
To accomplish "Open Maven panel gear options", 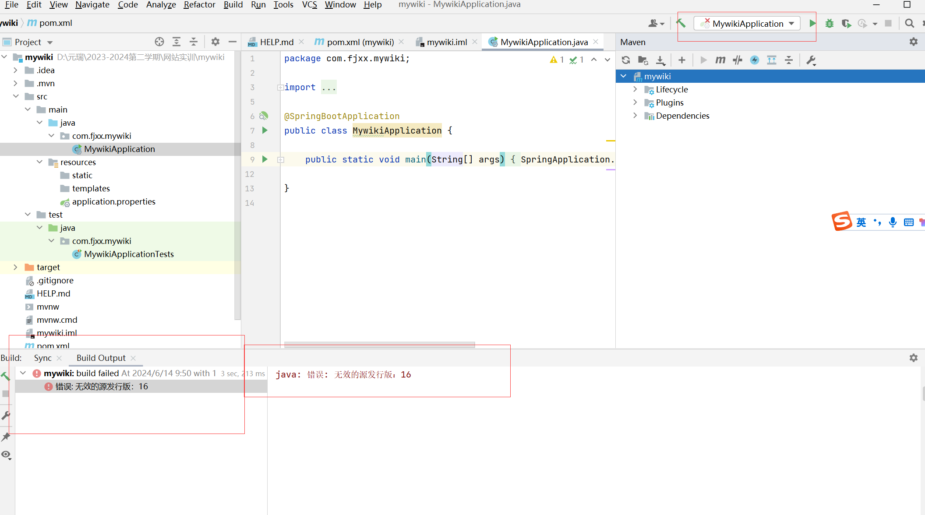I will (913, 42).
